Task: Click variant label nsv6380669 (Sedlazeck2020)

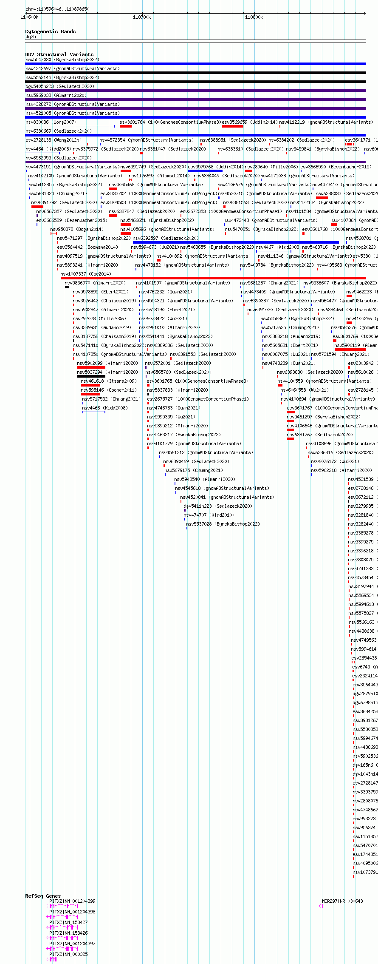Action: [x=59, y=131]
